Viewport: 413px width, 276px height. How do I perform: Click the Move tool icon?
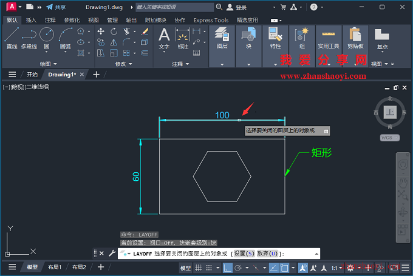coord(101,32)
